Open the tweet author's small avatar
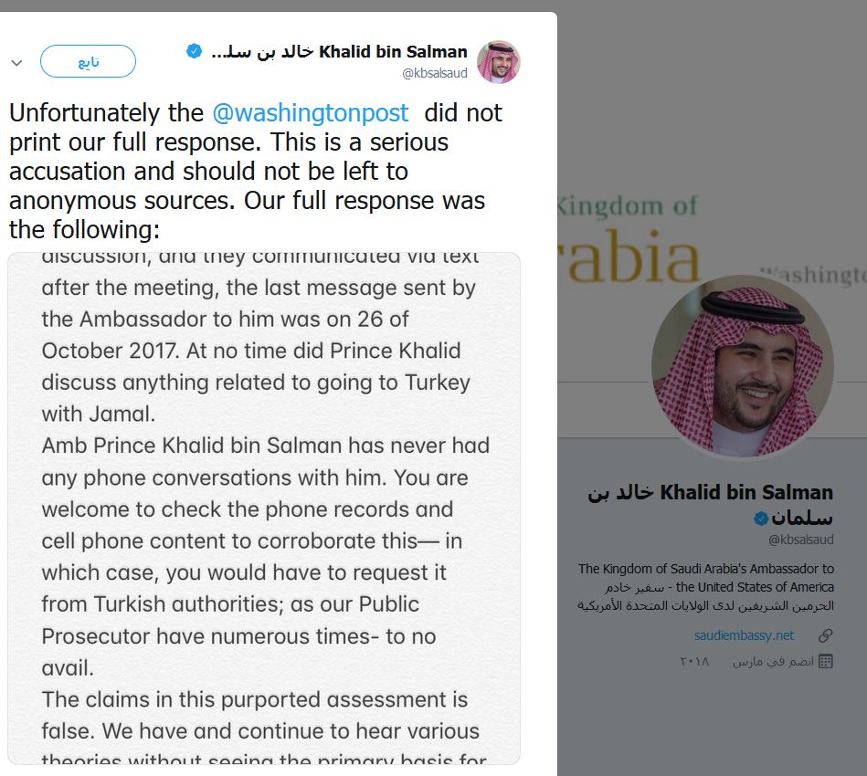Viewport: 867px width, 776px height. (x=499, y=62)
